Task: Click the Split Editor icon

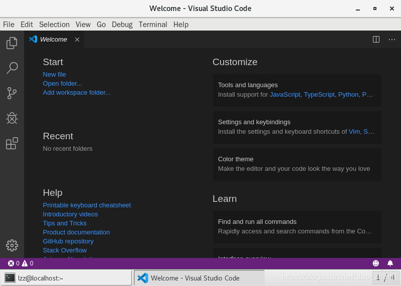Action: 376,40
